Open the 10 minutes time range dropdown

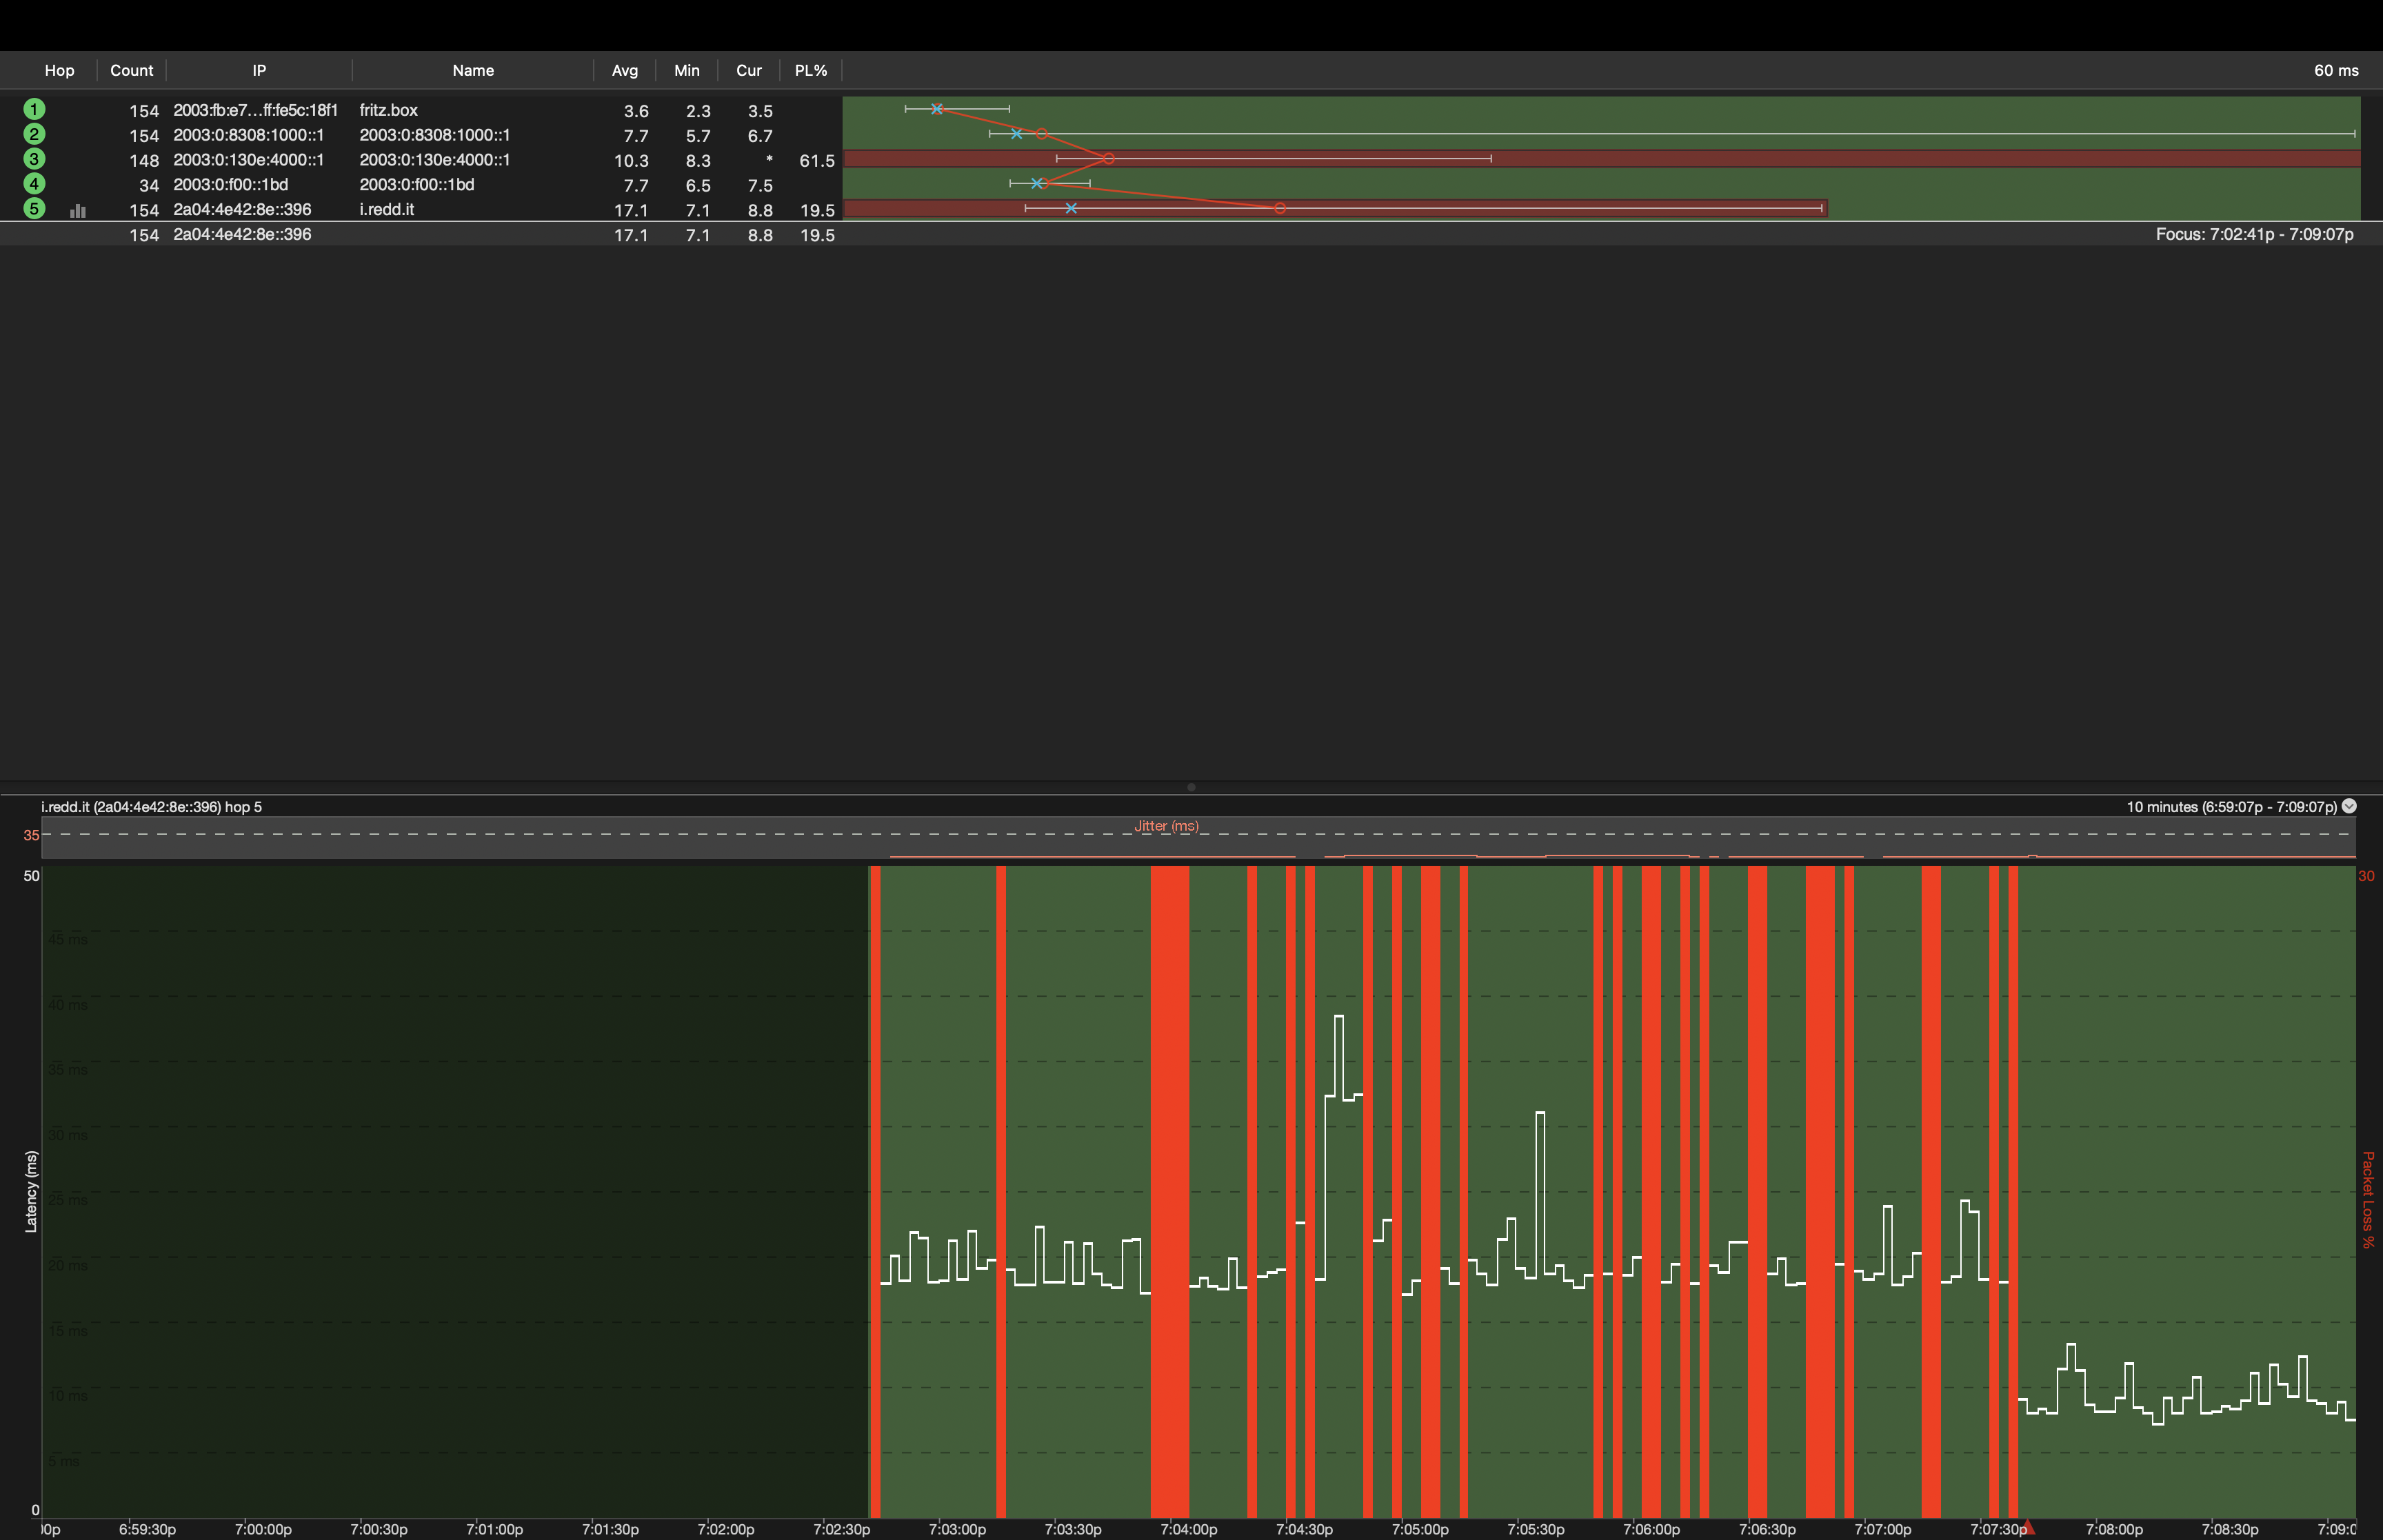coord(2349,806)
